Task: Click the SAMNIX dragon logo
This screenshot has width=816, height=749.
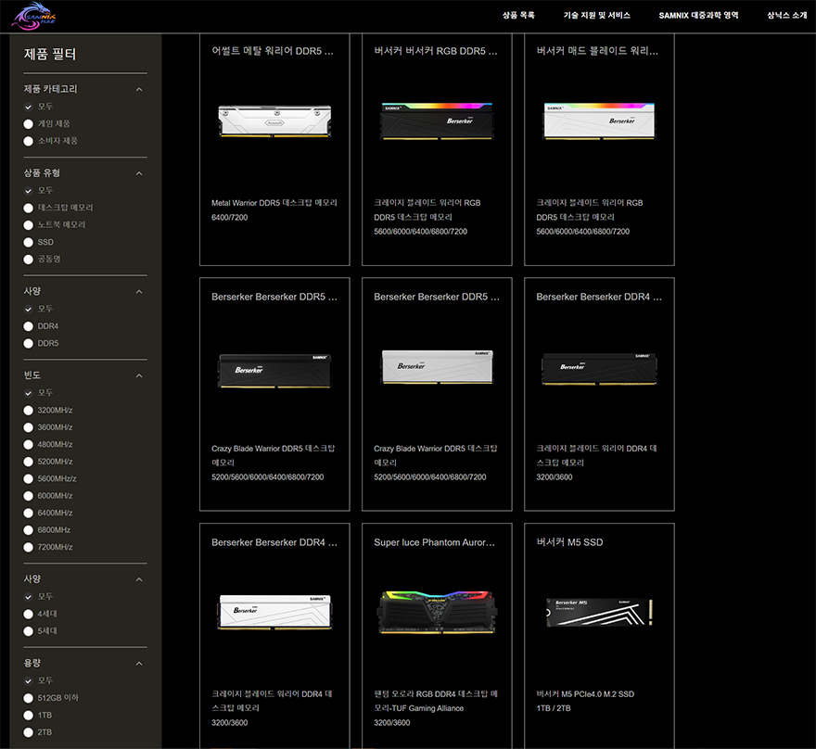Action: point(33,16)
